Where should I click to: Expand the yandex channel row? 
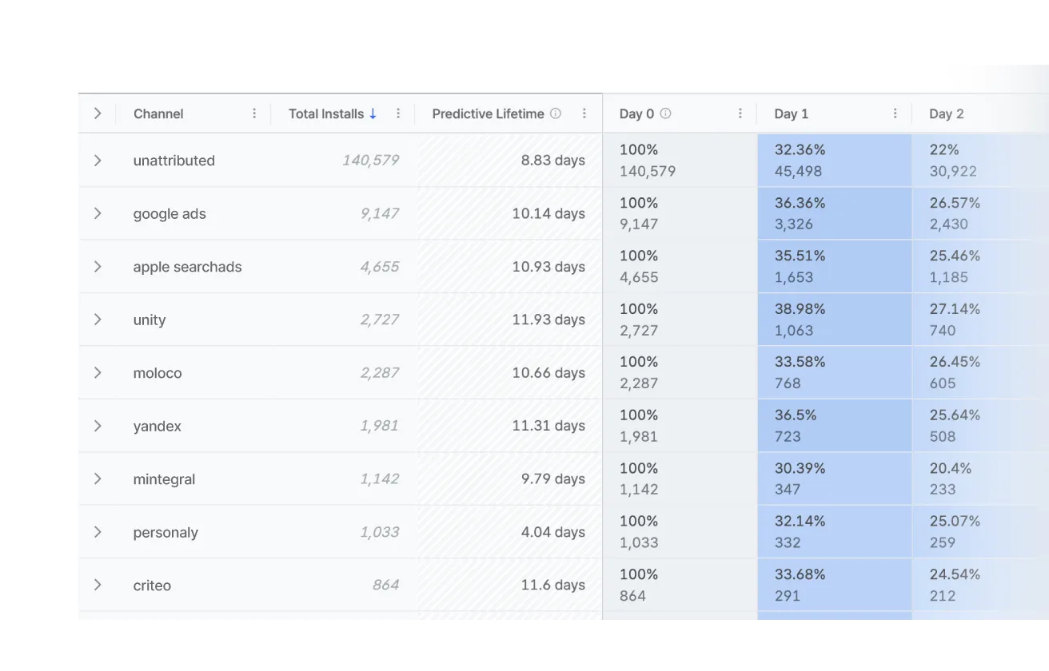click(98, 425)
